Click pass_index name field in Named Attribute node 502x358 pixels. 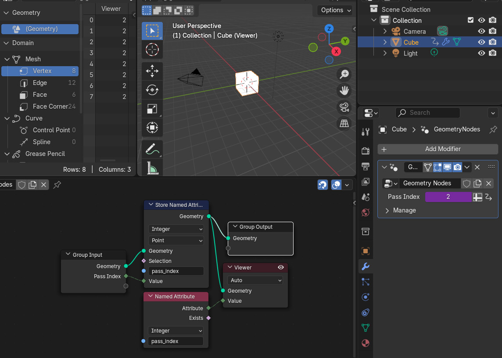pos(176,341)
